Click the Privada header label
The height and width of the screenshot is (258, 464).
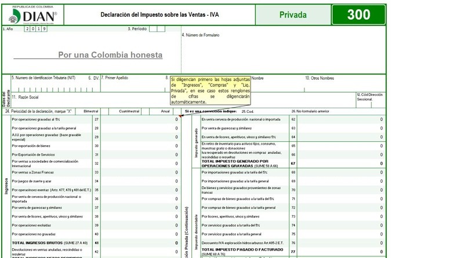click(293, 15)
